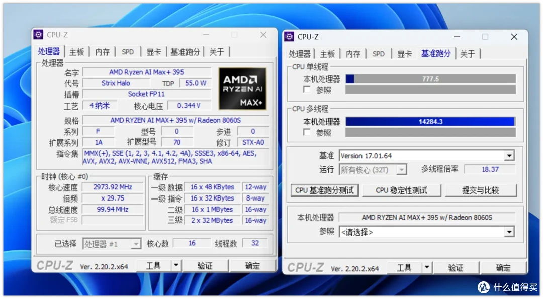543x299 pixels.
Task: Click the 总线速度 value 99.94 MHz
Action: (x=113, y=209)
